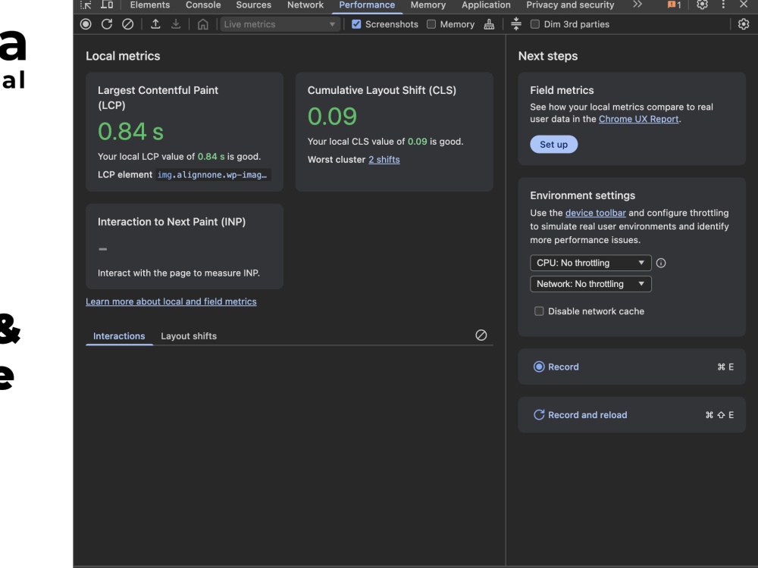Click the Environment settings heading
This screenshot has width=758, height=568.
(582, 195)
